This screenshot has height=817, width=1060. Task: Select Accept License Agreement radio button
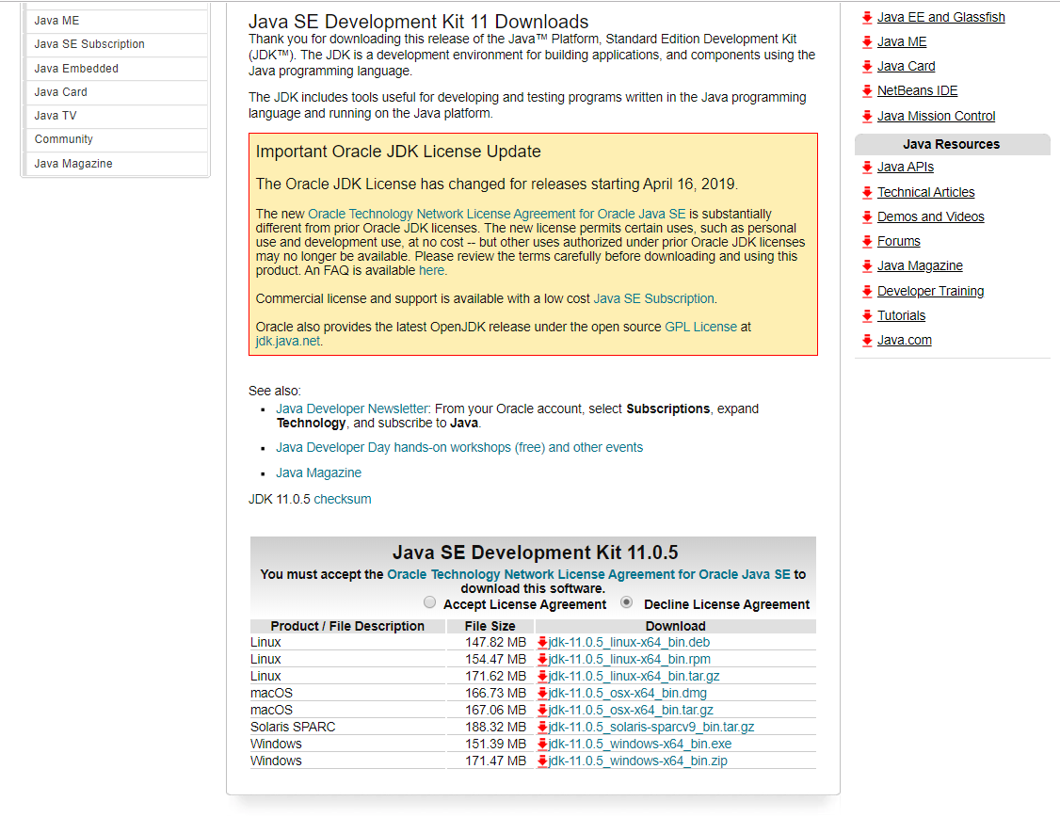coord(430,602)
